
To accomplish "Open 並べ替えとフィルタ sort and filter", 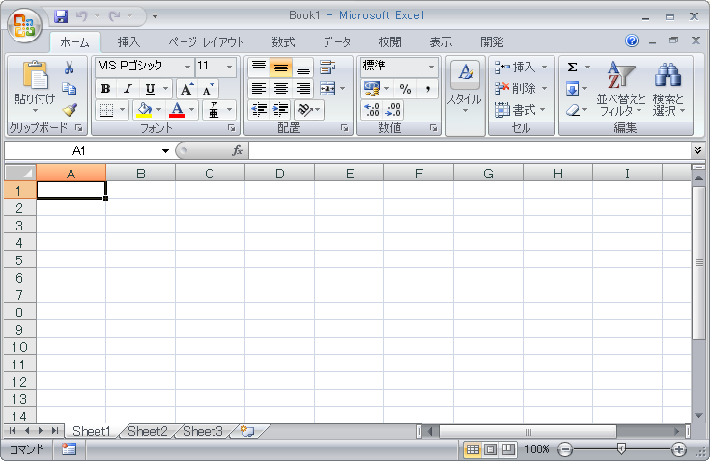I will coord(621,89).
